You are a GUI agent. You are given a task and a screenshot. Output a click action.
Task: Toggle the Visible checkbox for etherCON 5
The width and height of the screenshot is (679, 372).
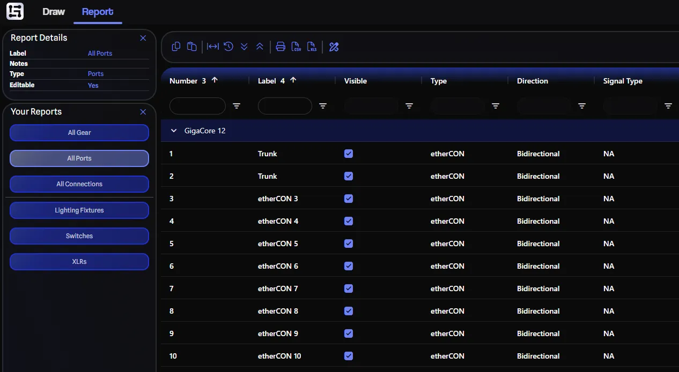[349, 244]
